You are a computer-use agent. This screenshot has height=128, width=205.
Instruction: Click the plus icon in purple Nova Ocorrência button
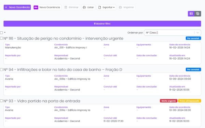point(6,7)
